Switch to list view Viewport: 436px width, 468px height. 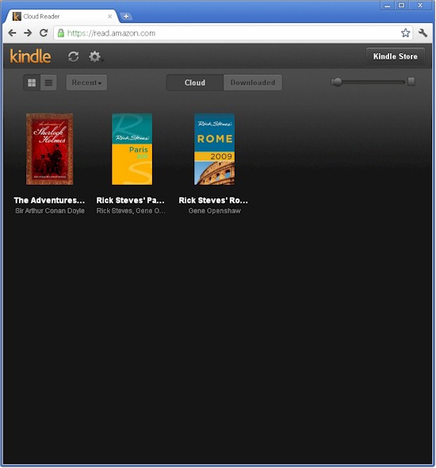coord(48,82)
